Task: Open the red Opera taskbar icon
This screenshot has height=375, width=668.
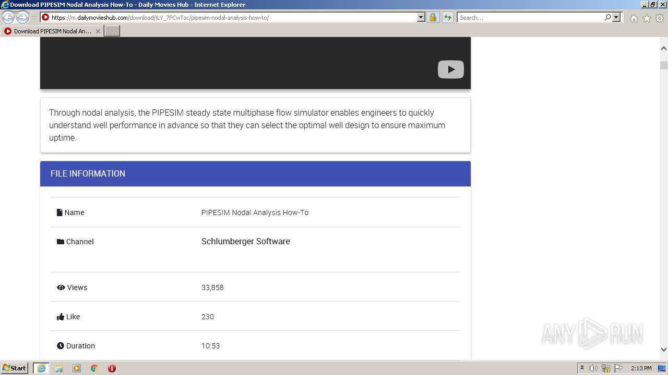Action: pyautogui.click(x=112, y=368)
